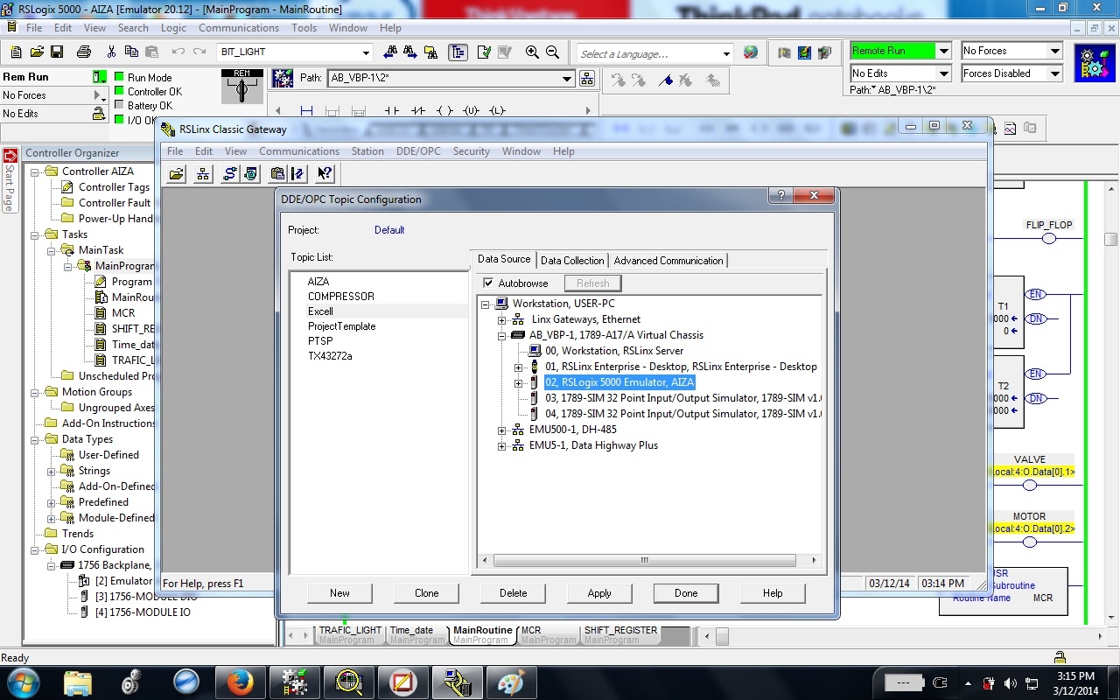Image resolution: width=1120 pixels, height=700 pixels.
Task: Toggle the Autobrowse checkbox
Action: pos(488,283)
